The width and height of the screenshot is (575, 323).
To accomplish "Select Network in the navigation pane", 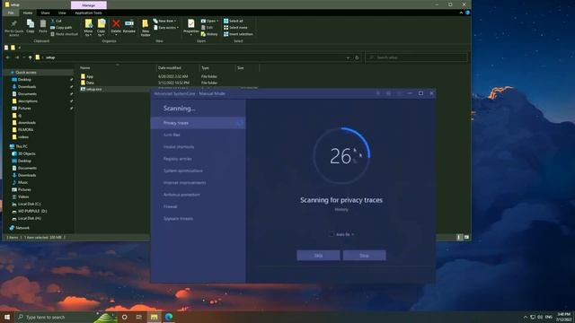I will (22, 228).
